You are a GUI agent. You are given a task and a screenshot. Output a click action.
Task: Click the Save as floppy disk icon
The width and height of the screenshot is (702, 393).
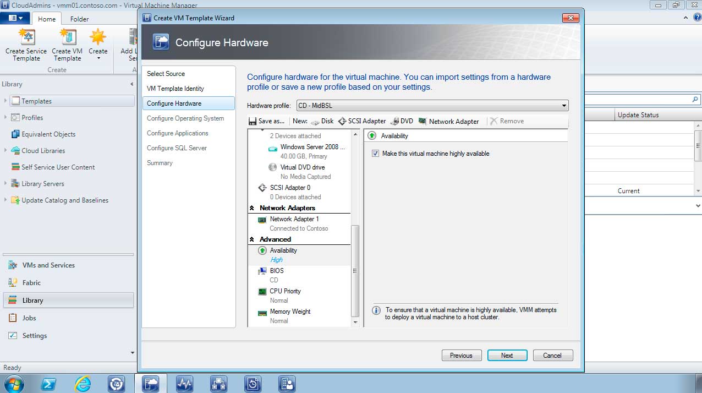click(253, 121)
